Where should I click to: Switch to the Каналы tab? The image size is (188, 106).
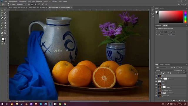[x=162, y=64]
